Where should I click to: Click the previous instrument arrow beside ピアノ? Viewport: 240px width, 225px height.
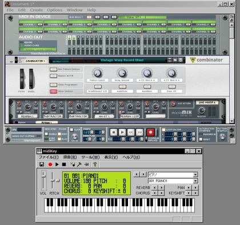(137, 174)
